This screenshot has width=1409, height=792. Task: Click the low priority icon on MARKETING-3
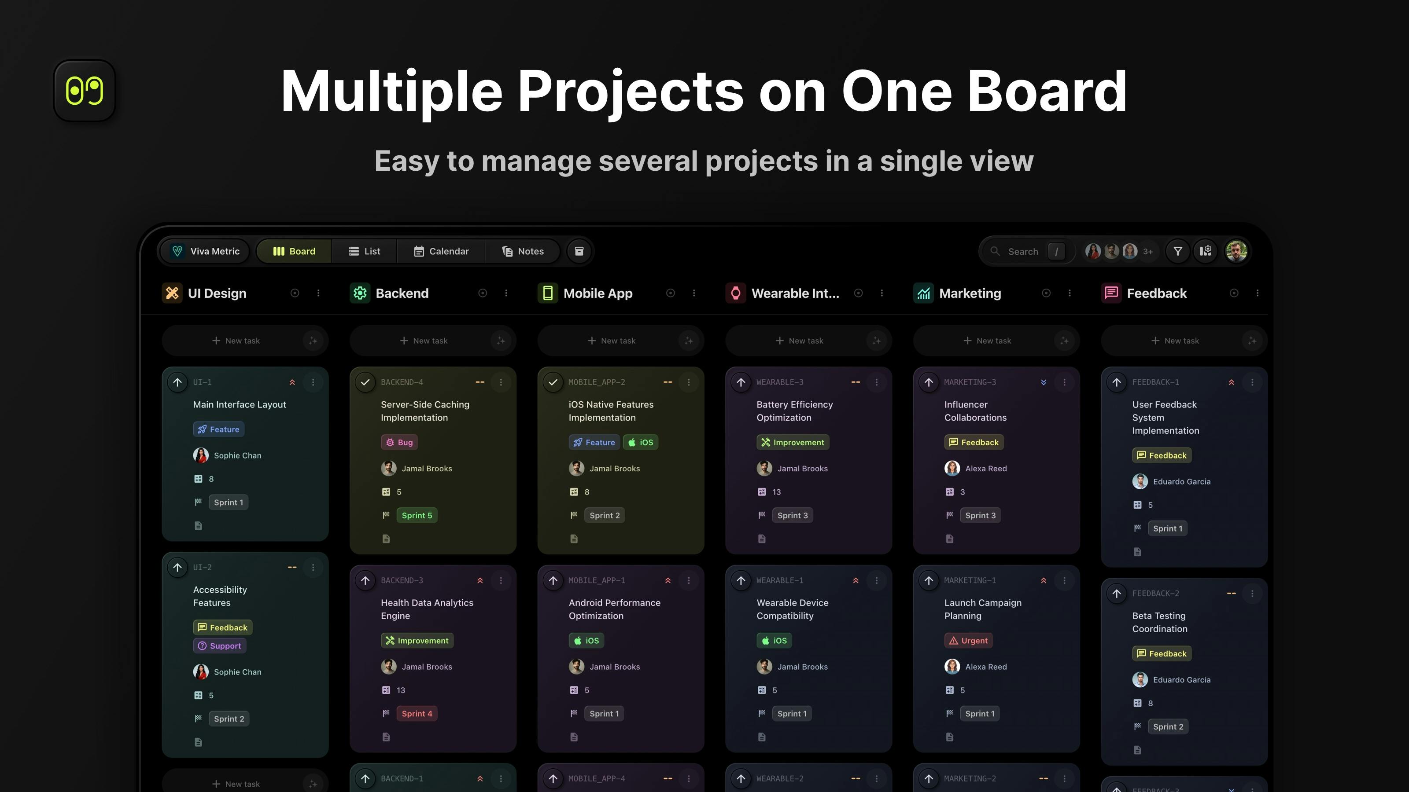coord(1044,383)
